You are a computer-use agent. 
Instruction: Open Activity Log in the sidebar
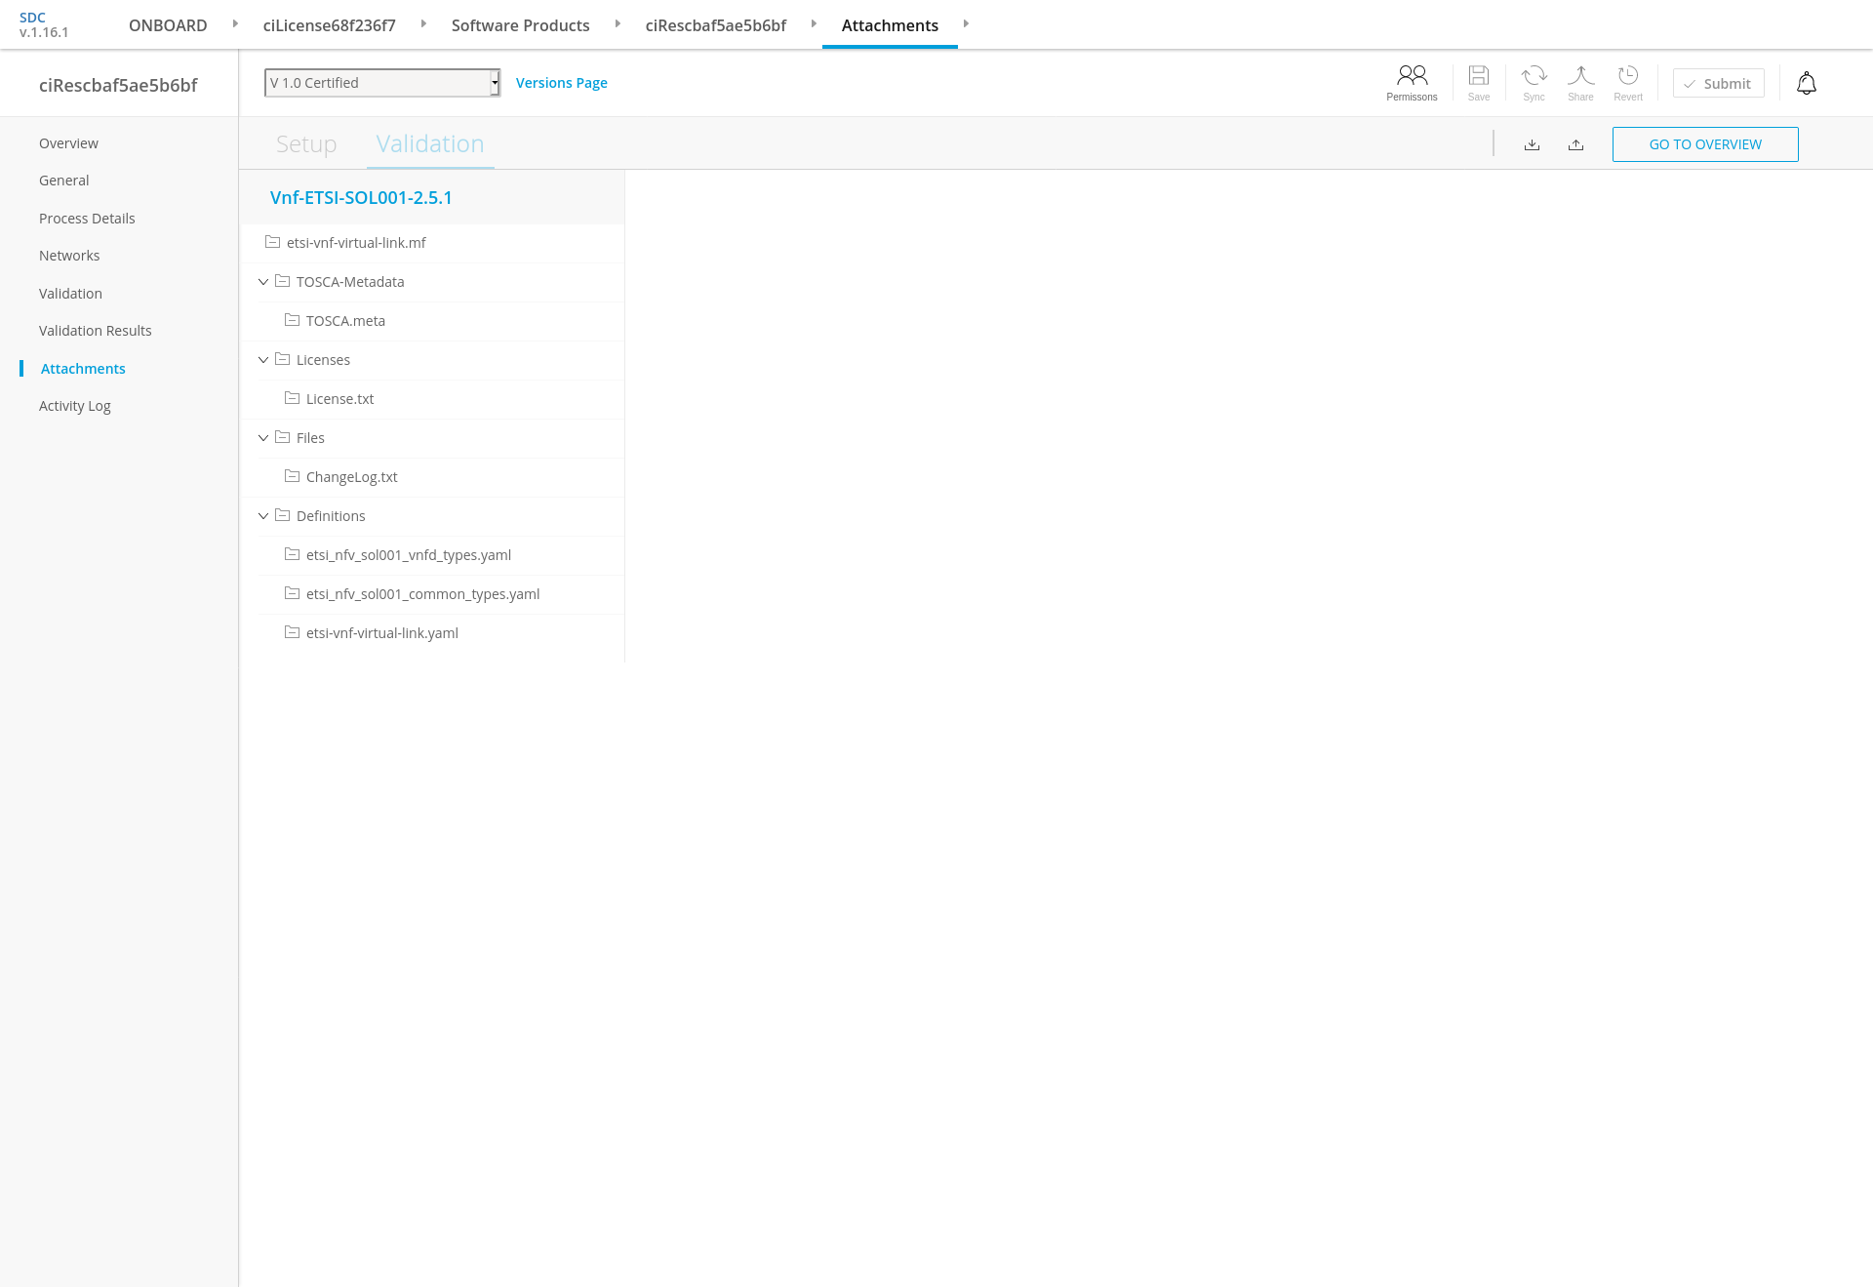click(x=75, y=406)
